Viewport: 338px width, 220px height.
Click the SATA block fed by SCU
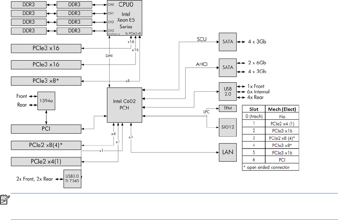(228, 42)
